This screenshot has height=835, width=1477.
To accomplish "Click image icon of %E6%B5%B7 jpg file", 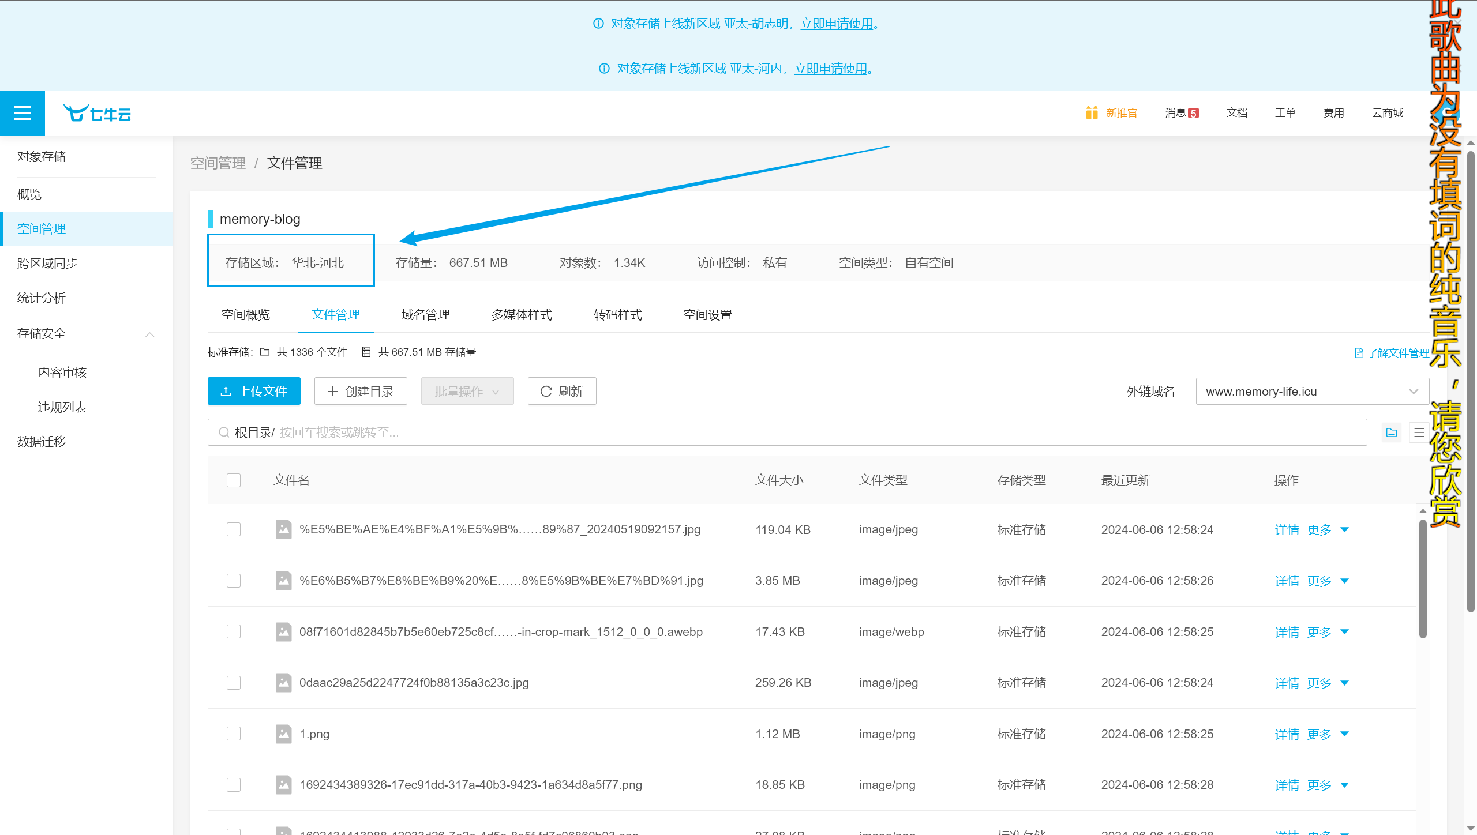I will coord(283,581).
